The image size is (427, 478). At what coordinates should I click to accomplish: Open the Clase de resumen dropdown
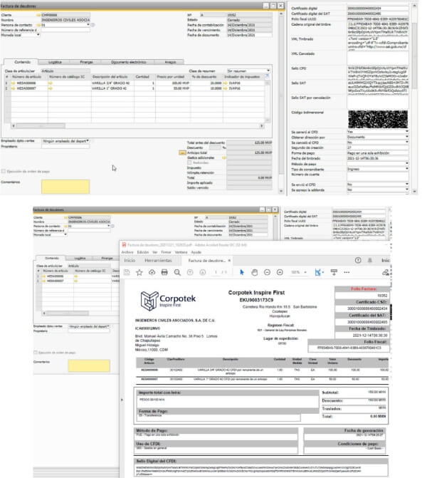[x=268, y=71]
